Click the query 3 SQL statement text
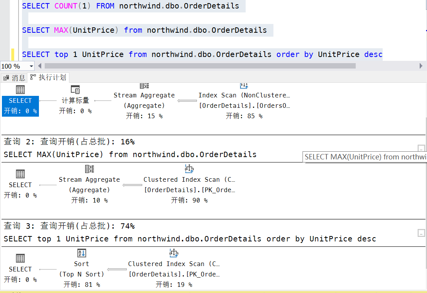 pyautogui.click(x=190, y=239)
